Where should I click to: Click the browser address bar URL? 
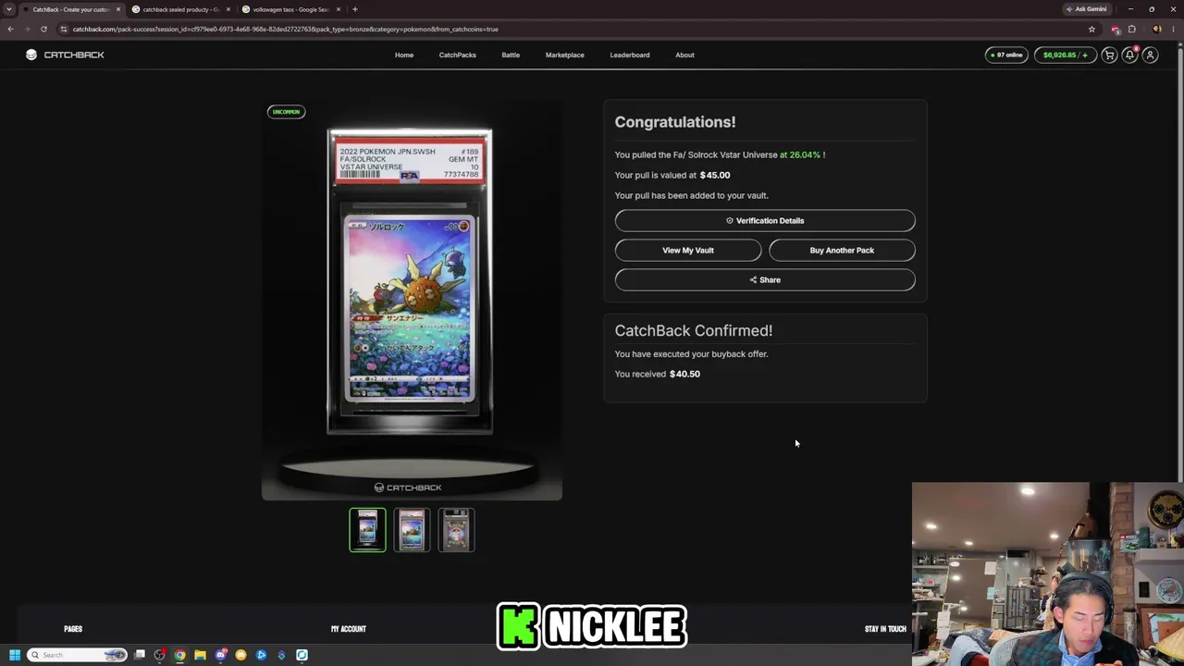(285, 29)
